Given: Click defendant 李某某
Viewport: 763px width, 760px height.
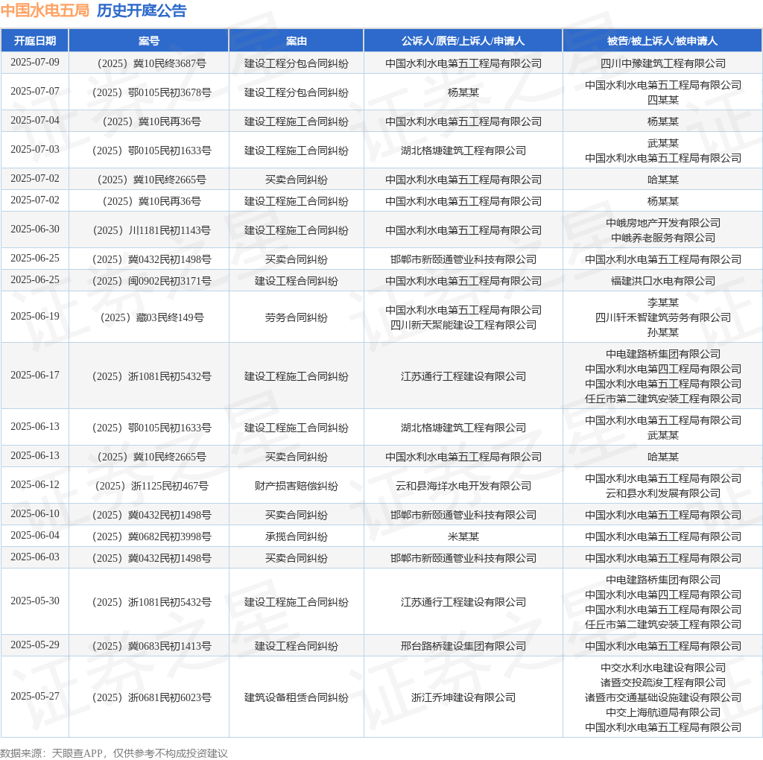Looking at the screenshot, I should point(662,303).
